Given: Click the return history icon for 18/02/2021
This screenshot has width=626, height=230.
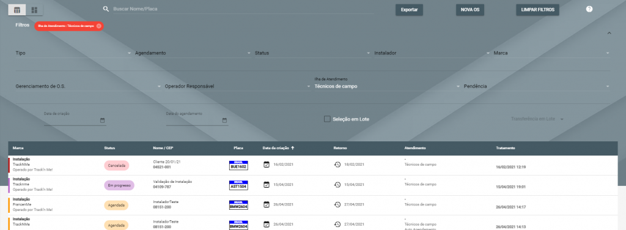Looking at the screenshot, I should coord(337,165).
